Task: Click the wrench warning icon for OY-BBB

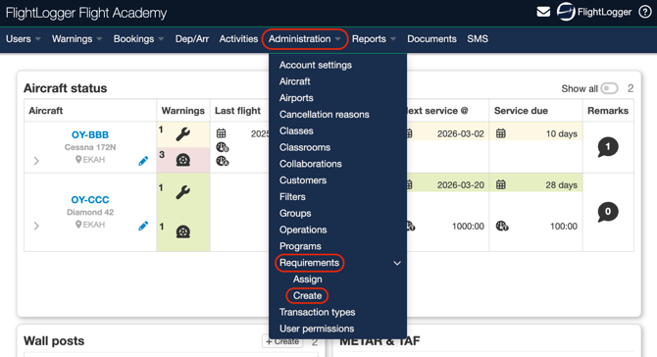Action: point(182,134)
